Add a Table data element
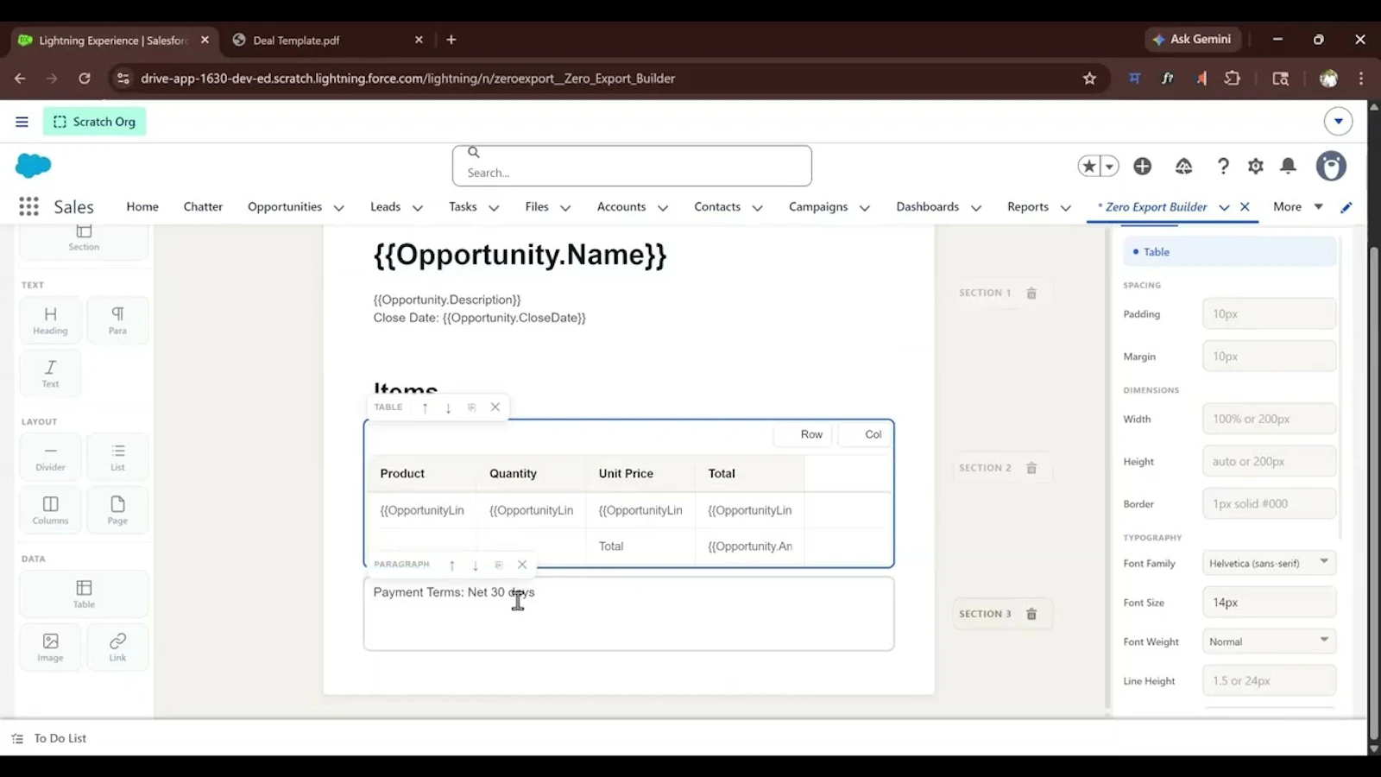 [84, 594]
